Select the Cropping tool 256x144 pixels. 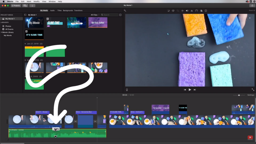[x=178, y=10]
